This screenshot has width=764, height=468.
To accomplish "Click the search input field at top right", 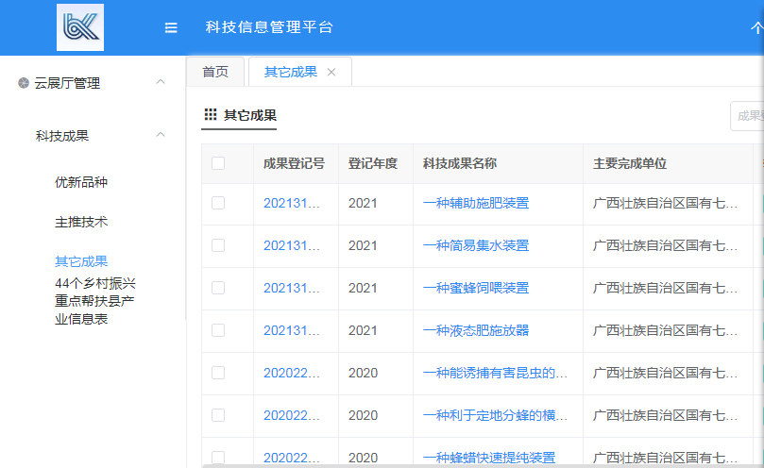I will [x=748, y=115].
